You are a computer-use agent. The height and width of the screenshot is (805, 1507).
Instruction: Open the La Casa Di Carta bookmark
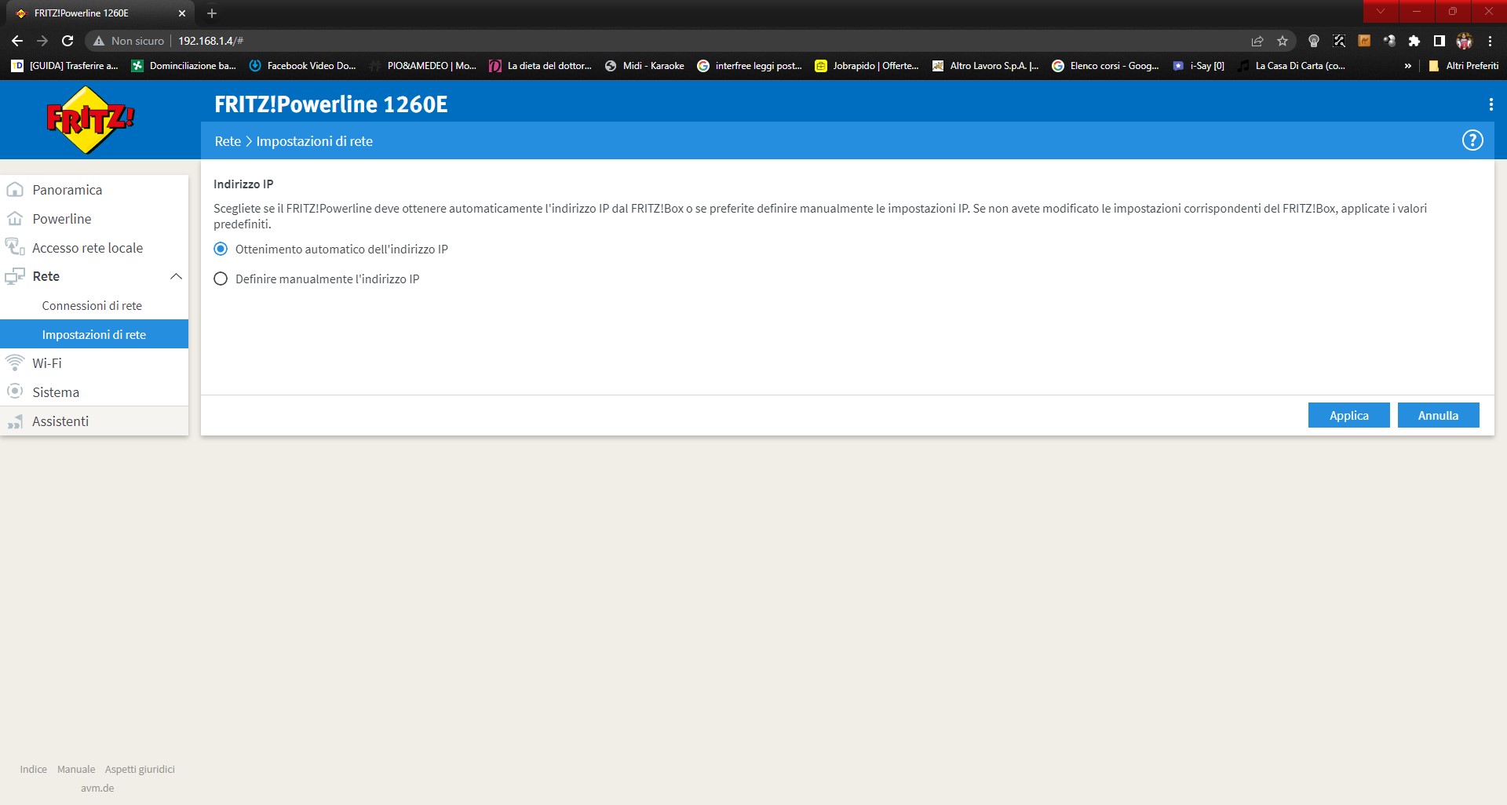pos(1292,66)
